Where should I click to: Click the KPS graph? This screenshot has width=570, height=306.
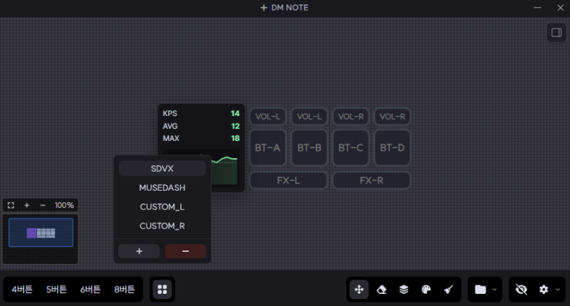point(224,169)
